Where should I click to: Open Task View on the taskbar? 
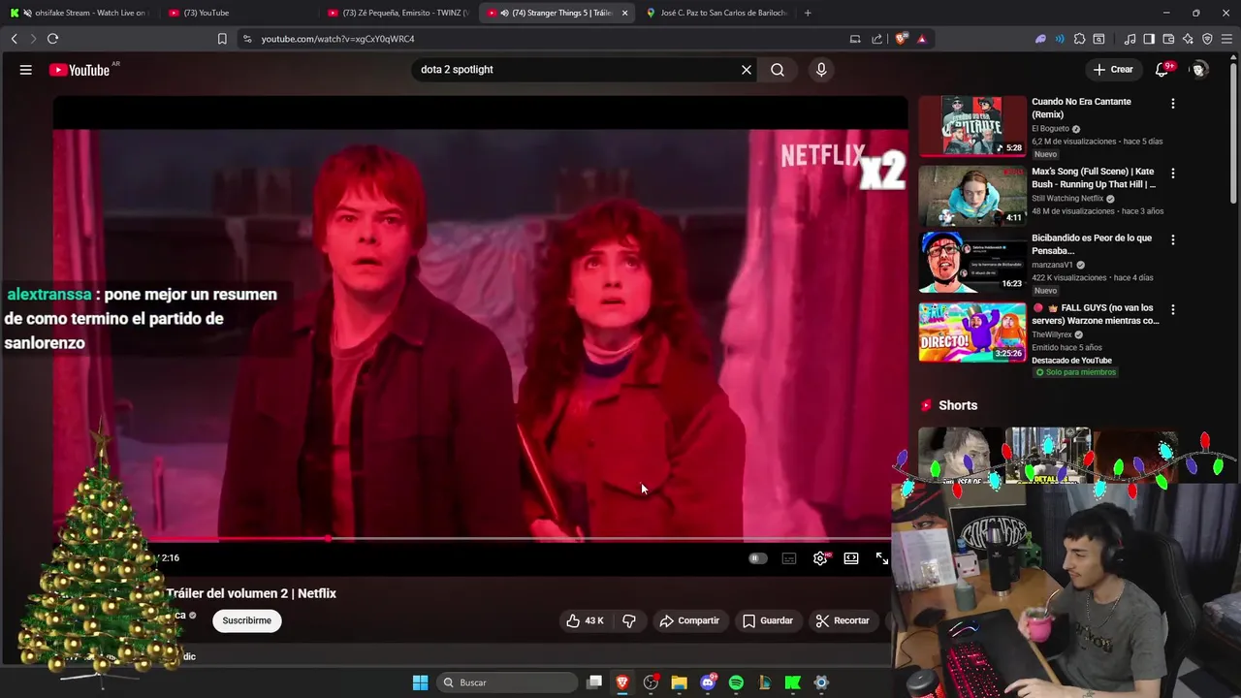594,682
